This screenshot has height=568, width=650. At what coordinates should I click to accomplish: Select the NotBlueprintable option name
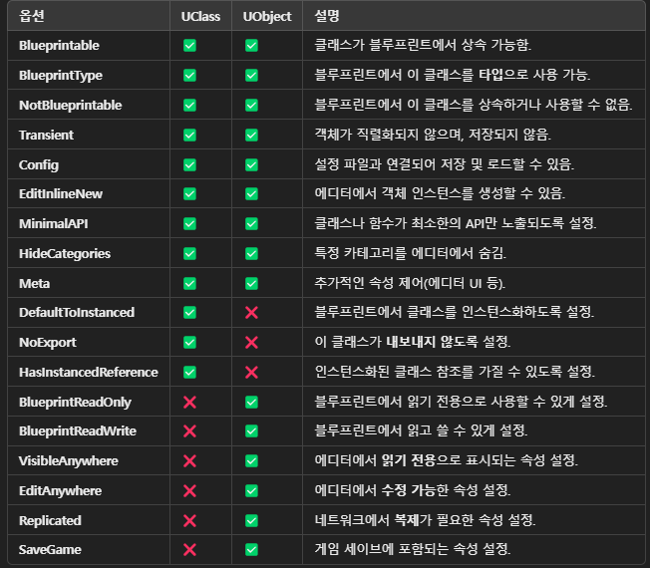pos(71,106)
